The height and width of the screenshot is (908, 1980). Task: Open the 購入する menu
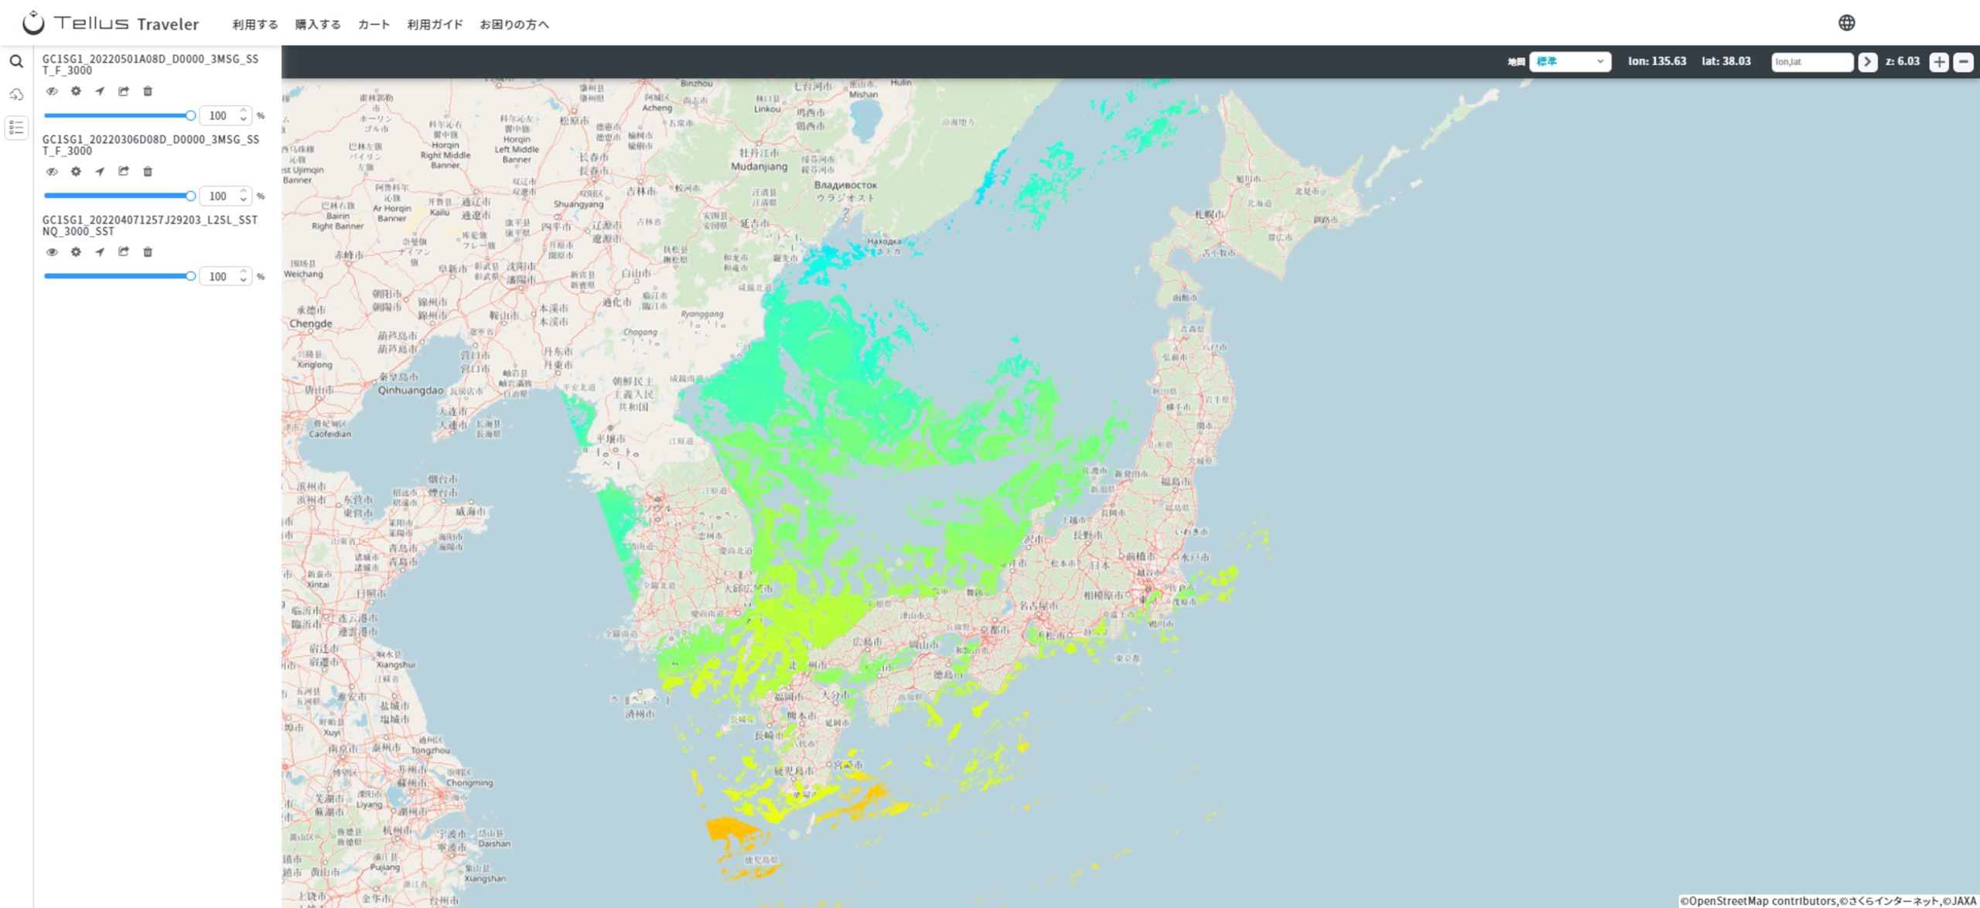318,25
